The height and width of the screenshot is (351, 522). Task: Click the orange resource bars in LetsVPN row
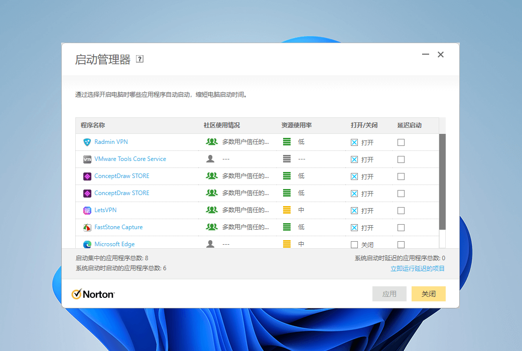[x=287, y=210]
